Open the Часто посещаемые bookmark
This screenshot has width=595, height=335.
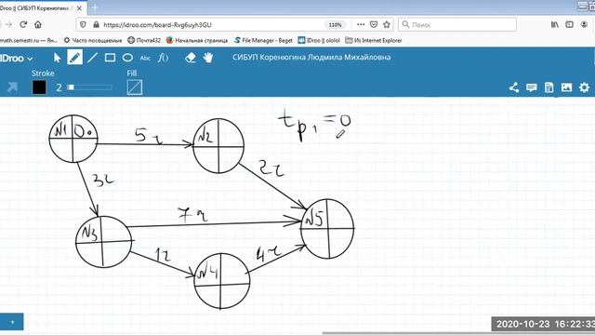pos(93,40)
